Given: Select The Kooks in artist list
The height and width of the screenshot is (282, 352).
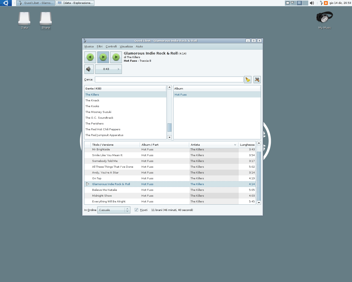Looking at the screenshot, I should pyautogui.click(x=125, y=106).
